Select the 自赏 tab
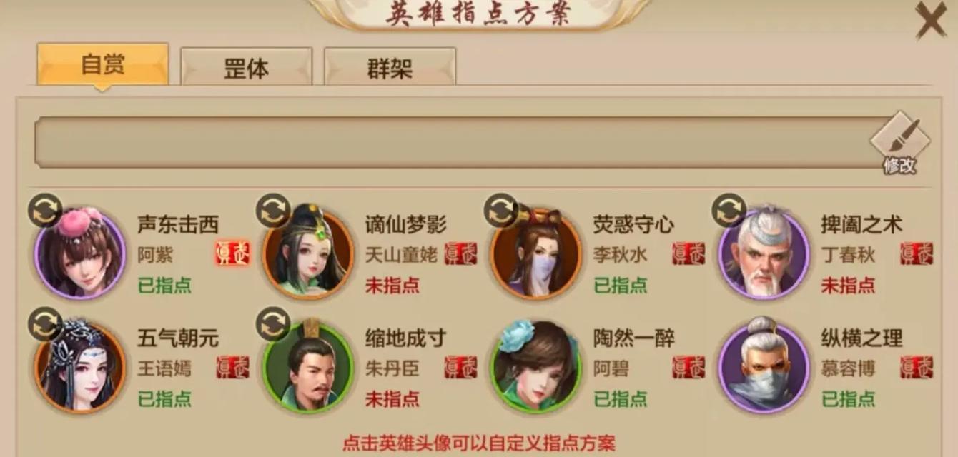958x457 pixels. 103,64
